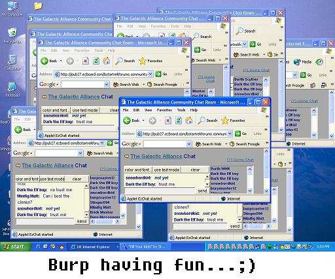The height and width of the screenshot is (279, 335).
Task: Click 'clear' button in front chat window
Action: [x=195, y=170]
